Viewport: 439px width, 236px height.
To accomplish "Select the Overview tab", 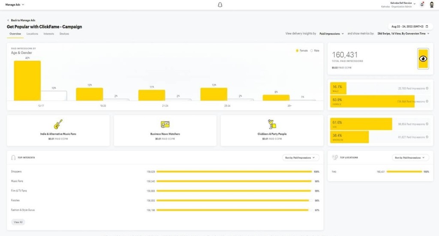I will (15, 34).
